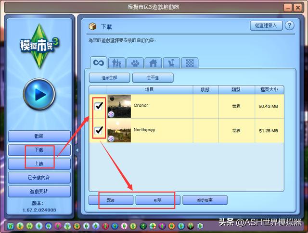Click the version number 1.67.2.024003
The height and width of the screenshot is (233, 308).
39,210
